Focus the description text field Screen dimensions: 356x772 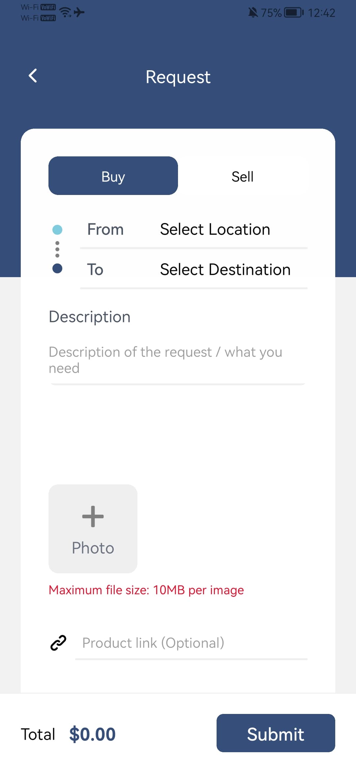point(177,360)
